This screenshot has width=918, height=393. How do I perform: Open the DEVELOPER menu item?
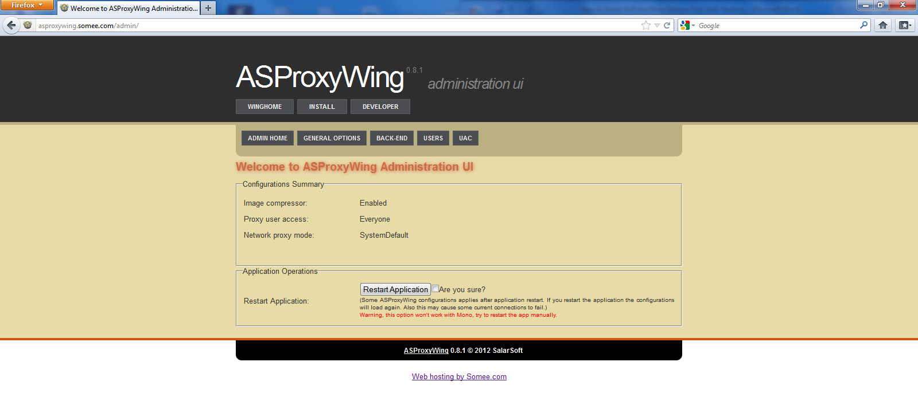[380, 107]
